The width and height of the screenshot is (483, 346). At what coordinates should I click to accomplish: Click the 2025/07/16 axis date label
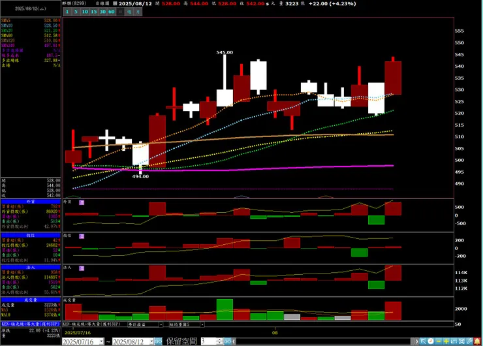click(x=78, y=333)
